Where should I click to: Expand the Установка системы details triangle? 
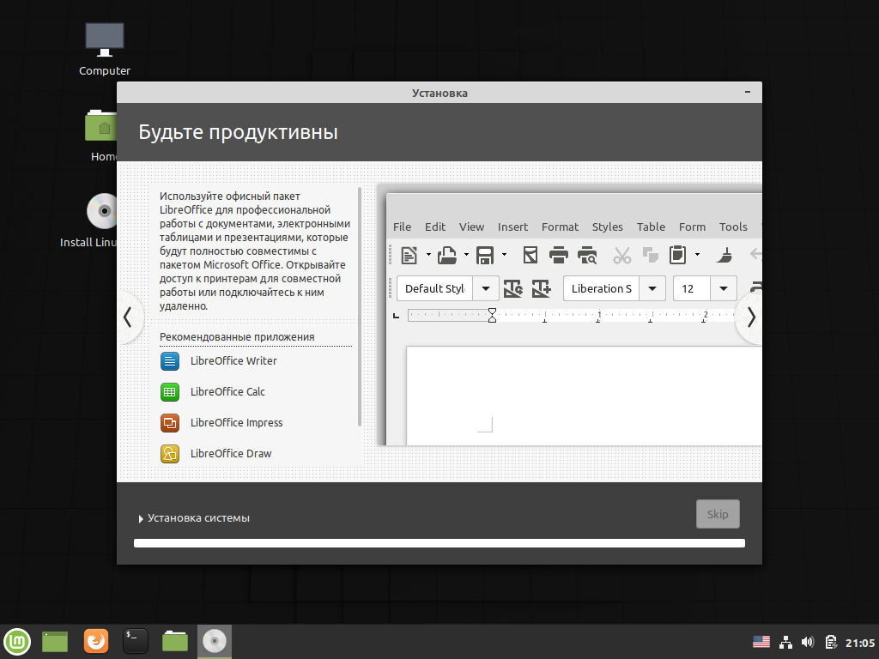(x=141, y=519)
